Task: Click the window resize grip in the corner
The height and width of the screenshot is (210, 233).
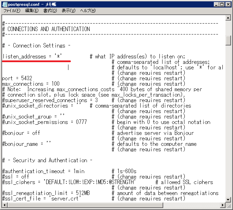Action: point(229,205)
